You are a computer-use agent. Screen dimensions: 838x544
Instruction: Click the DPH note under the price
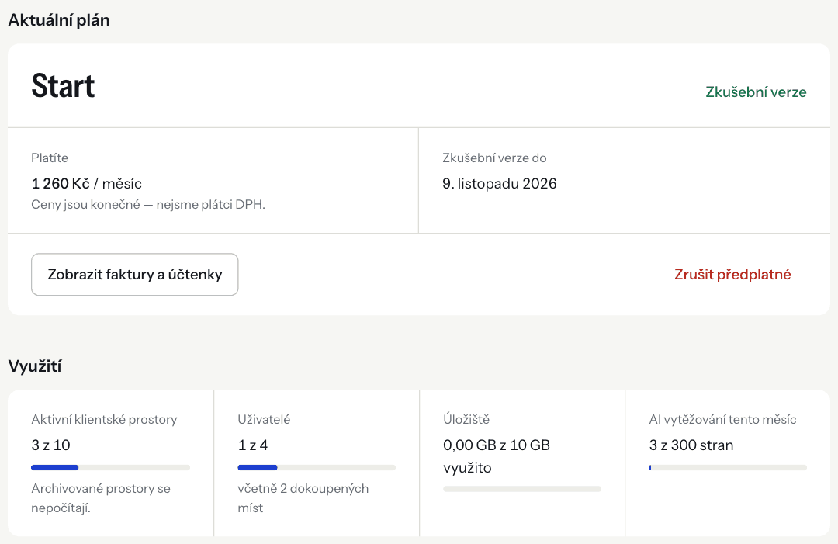click(x=148, y=205)
